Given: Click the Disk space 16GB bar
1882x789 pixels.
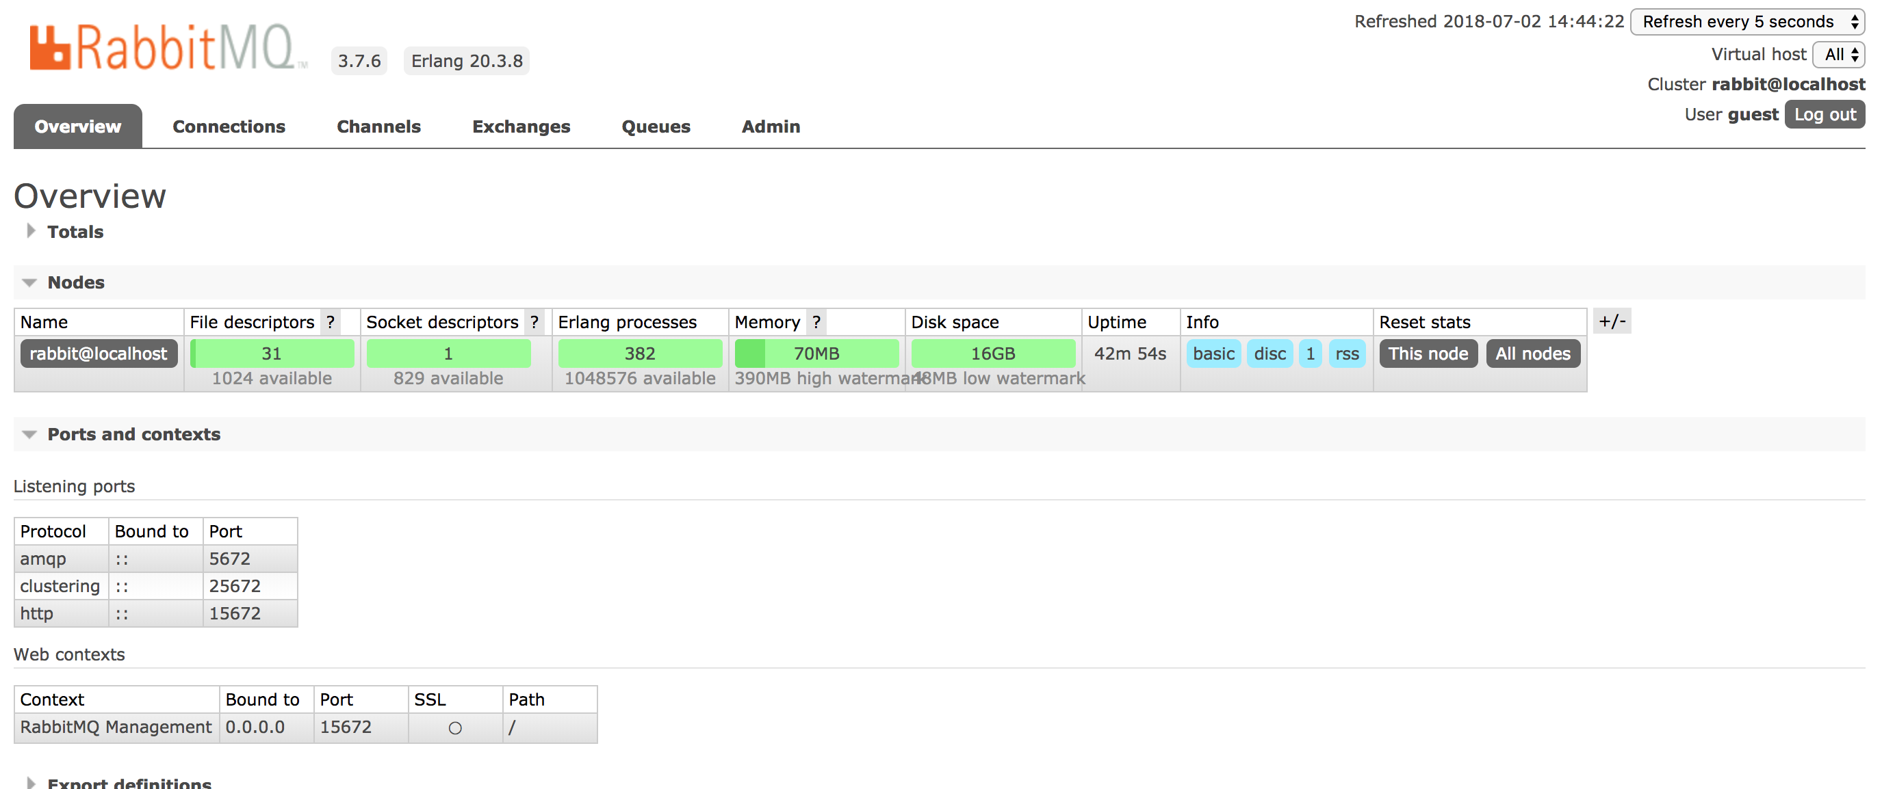Looking at the screenshot, I should [993, 353].
